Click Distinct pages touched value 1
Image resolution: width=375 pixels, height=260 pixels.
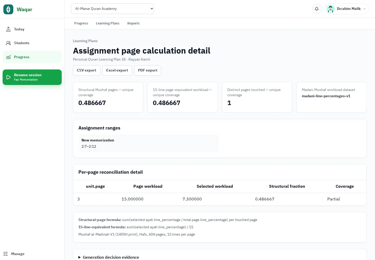click(x=229, y=103)
